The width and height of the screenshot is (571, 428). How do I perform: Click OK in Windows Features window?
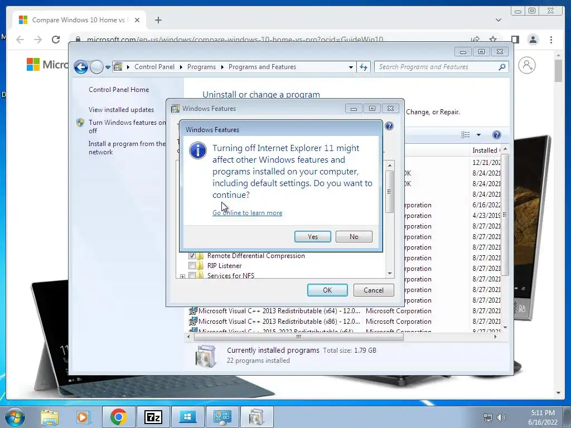click(327, 290)
